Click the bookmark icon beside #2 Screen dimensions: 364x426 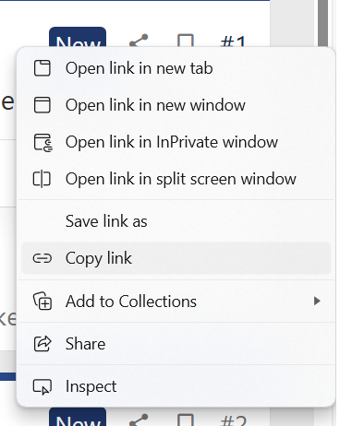pos(186,420)
